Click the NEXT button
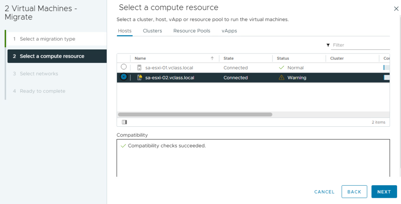 click(384, 192)
